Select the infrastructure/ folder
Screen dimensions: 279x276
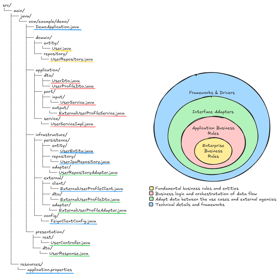pos(51,135)
